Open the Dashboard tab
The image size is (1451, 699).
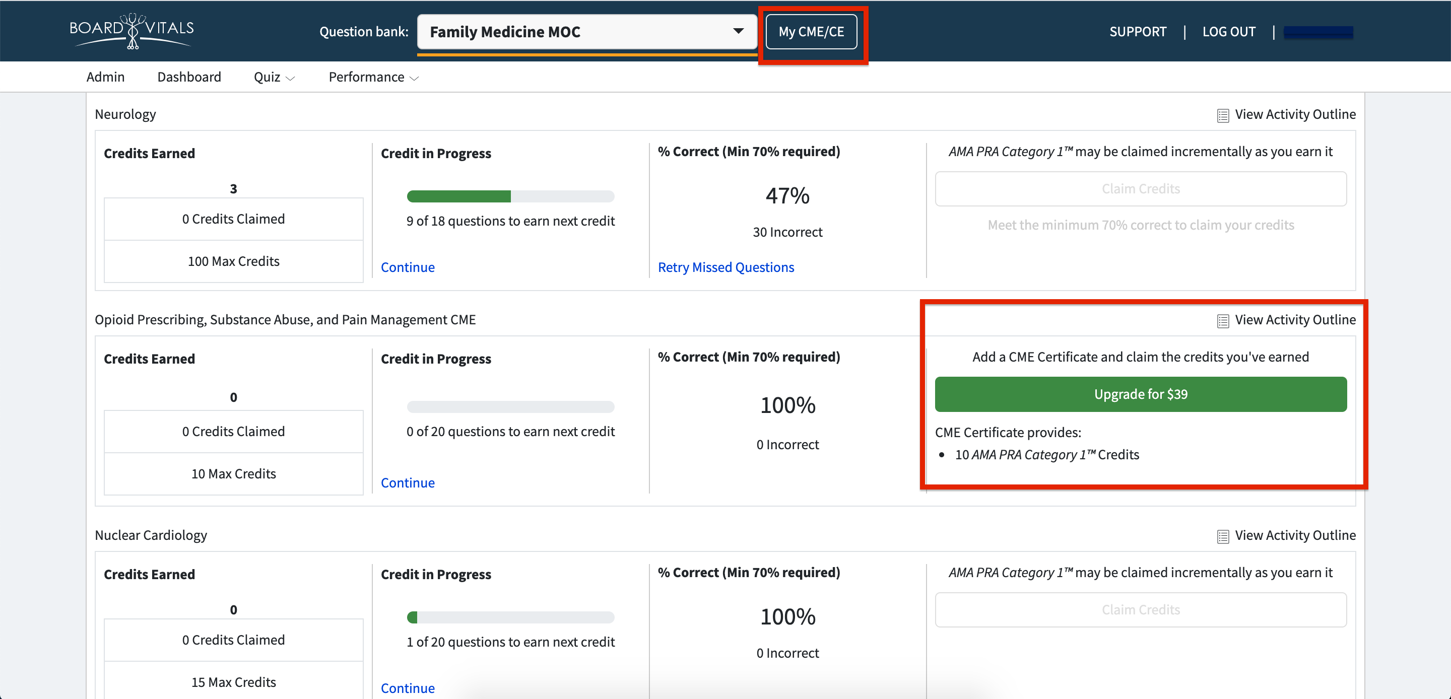pyautogui.click(x=189, y=77)
